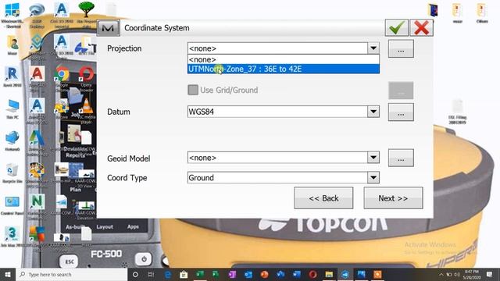This screenshot has width=500, height=281.
Task: Open Control Panel desktop icon
Action: click(x=12, y=205)
